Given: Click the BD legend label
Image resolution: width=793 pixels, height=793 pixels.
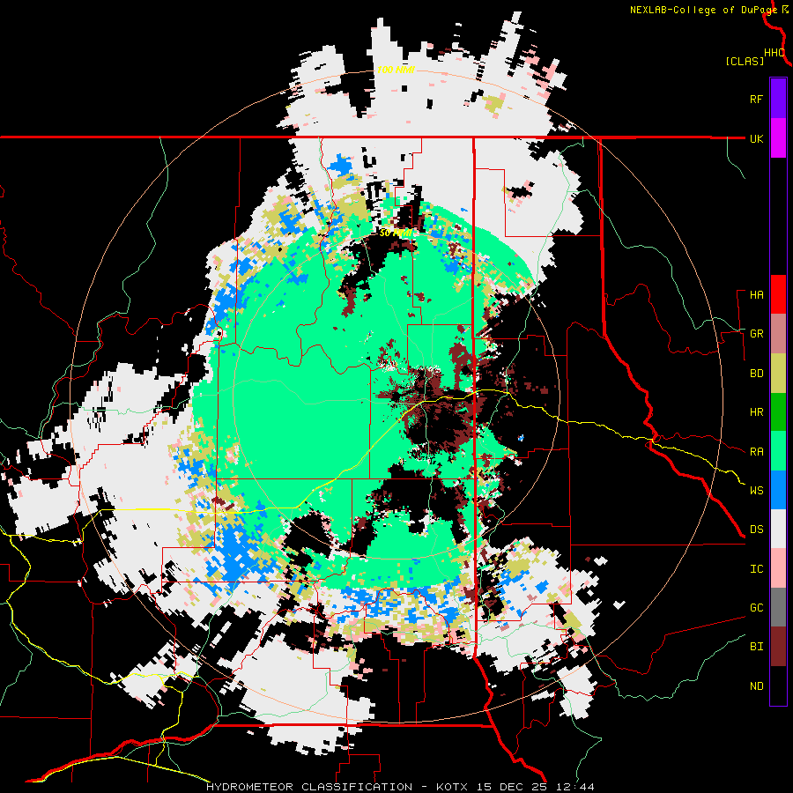Looking at the screenshot, I should pyautogui.click(x=757, y=374).
